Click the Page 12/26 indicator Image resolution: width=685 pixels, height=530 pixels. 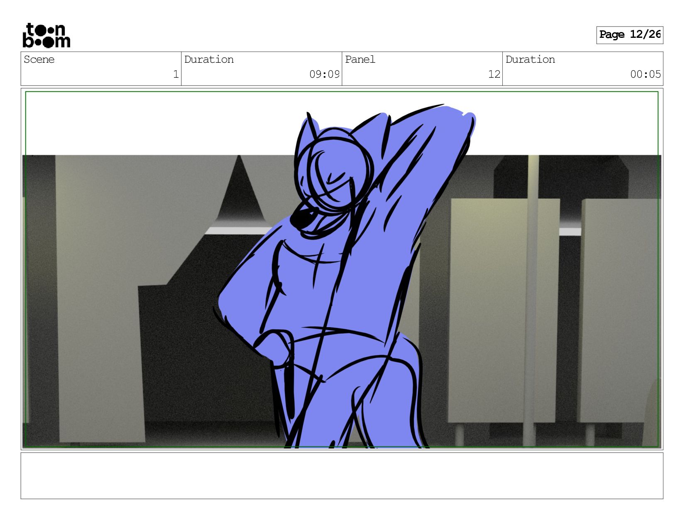(x=629, y=35)
